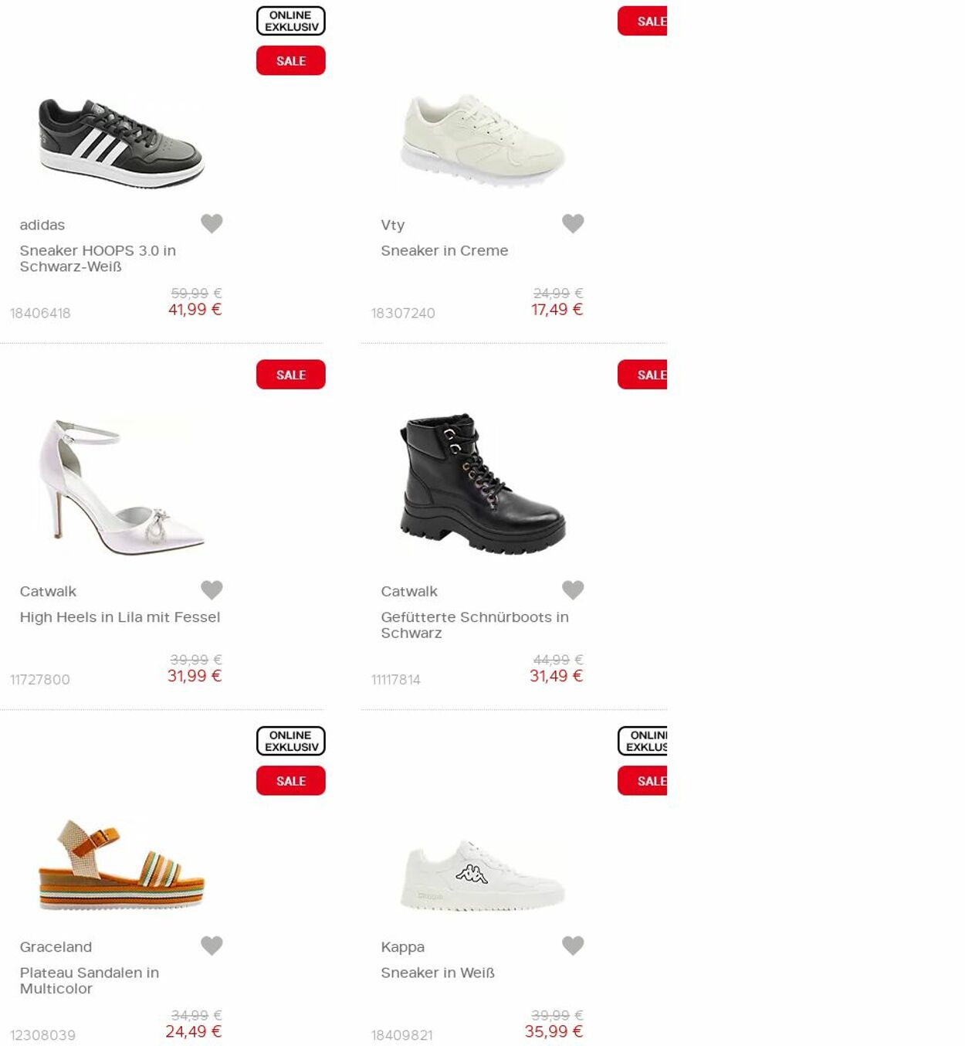Viewport: 965px width, 1046px height.
Task: Click the partially visible SALE badge top right
Action: coord(644,21)
